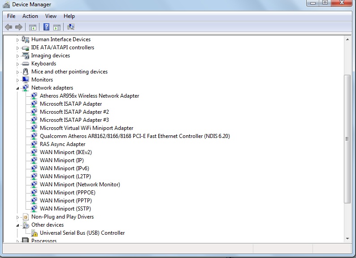This screenshot has width=356, height=258.
Task: Click the vertical scrollbar down arrow
Action: pyautogui.click(x=347, y=238)
